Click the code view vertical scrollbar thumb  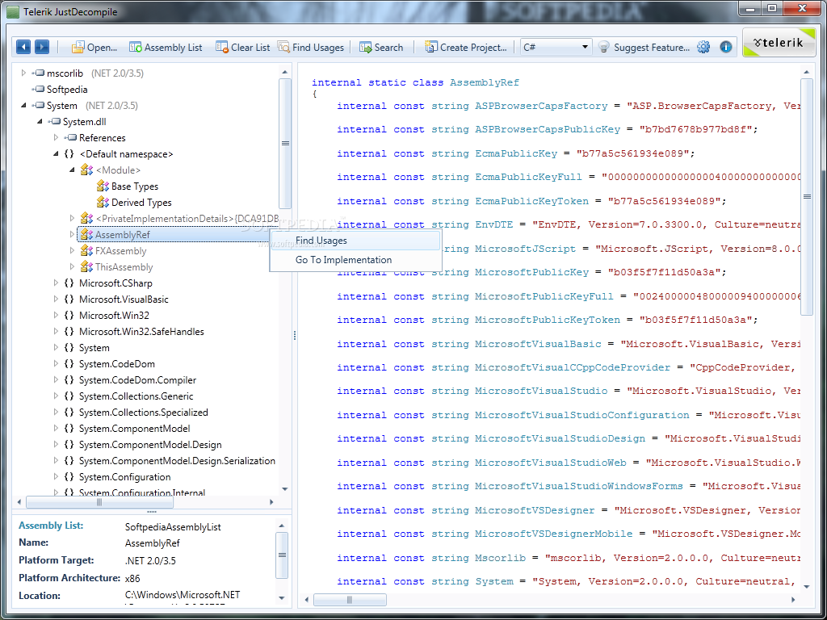point(807,197)
